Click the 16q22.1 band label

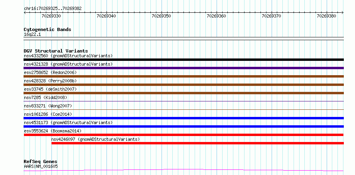[32, 35]
